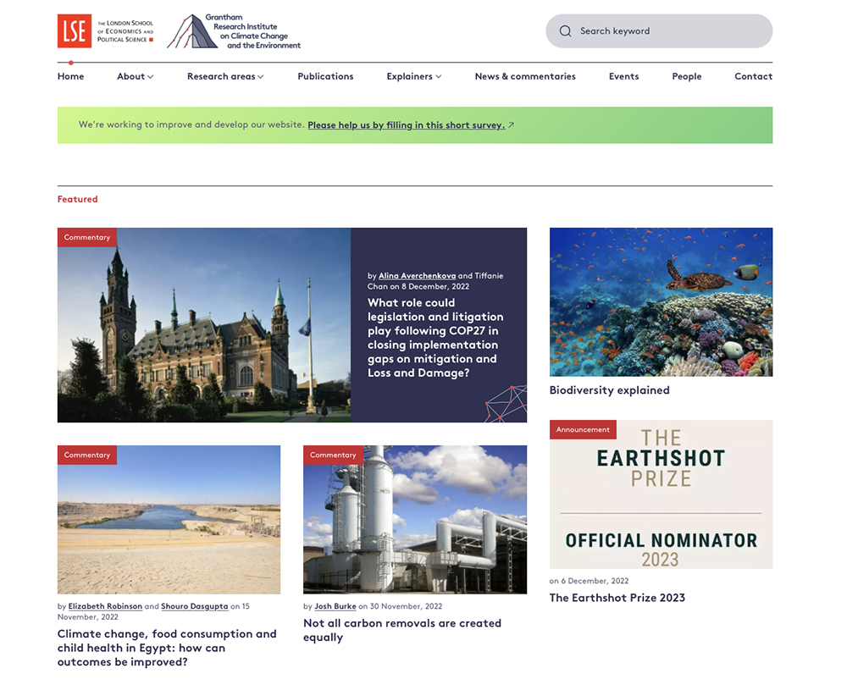Click the Peace Palace featured image

[x=203, y=325]
